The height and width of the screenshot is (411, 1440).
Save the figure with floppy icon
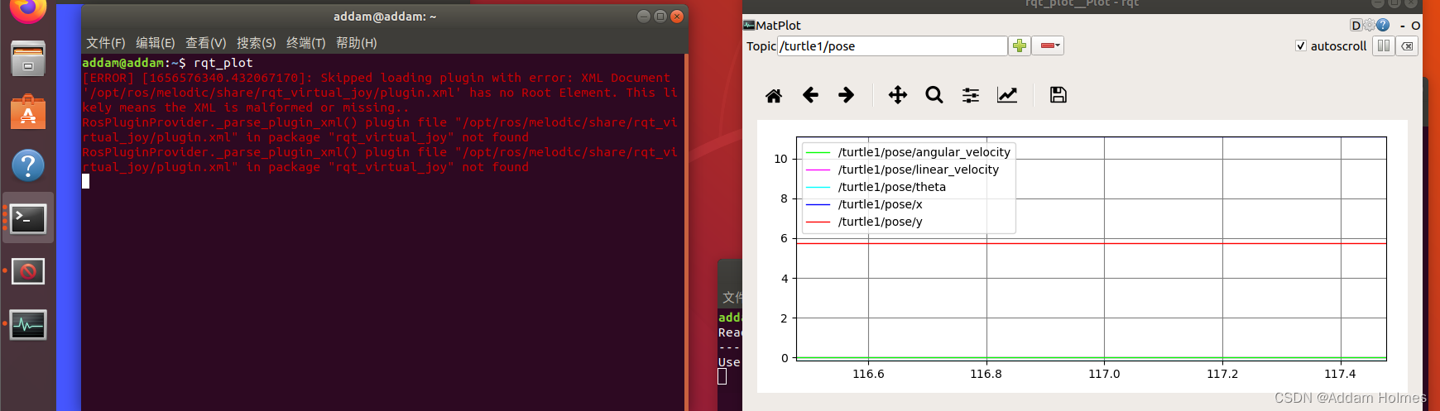click(x=1058, y=95)
